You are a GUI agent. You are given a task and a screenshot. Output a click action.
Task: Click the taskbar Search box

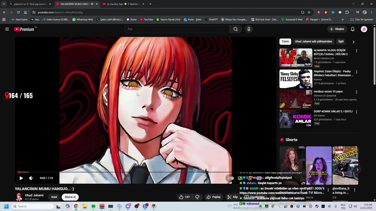pos(33,206)
